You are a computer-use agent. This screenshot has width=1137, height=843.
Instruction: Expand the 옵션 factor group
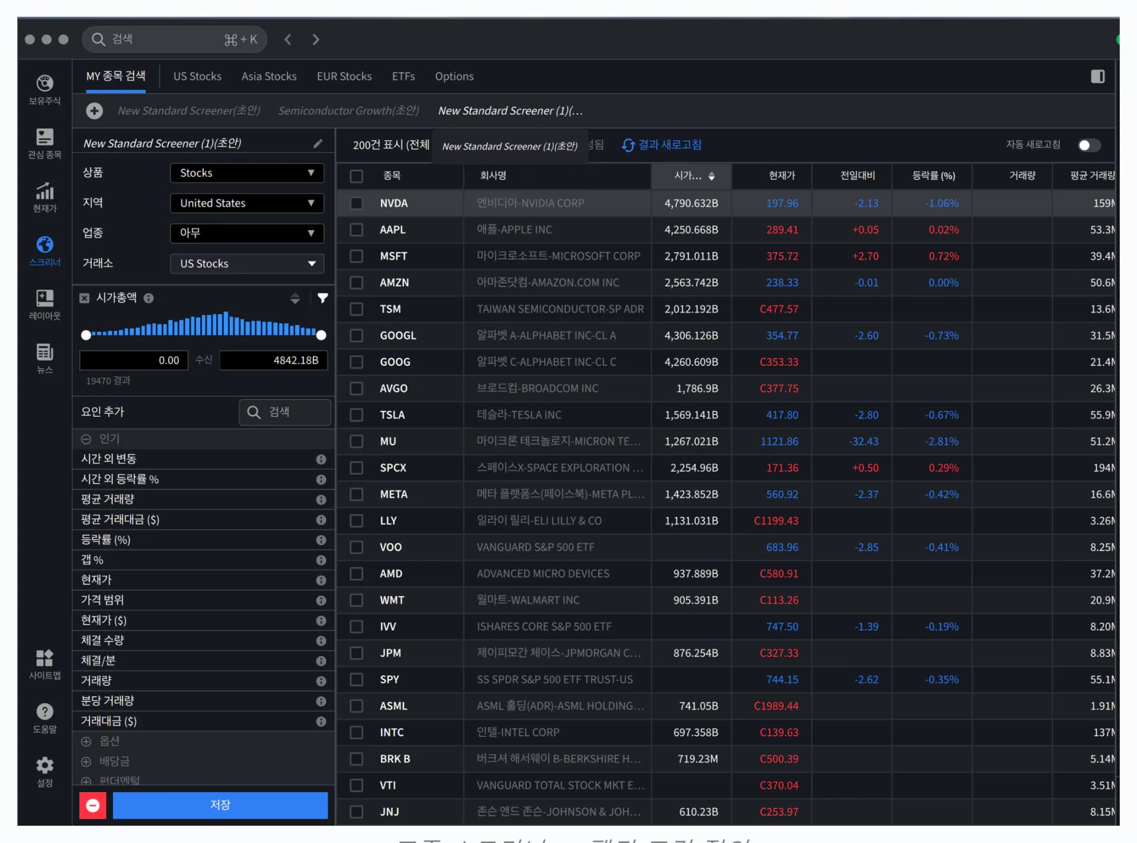pos(86,742)
